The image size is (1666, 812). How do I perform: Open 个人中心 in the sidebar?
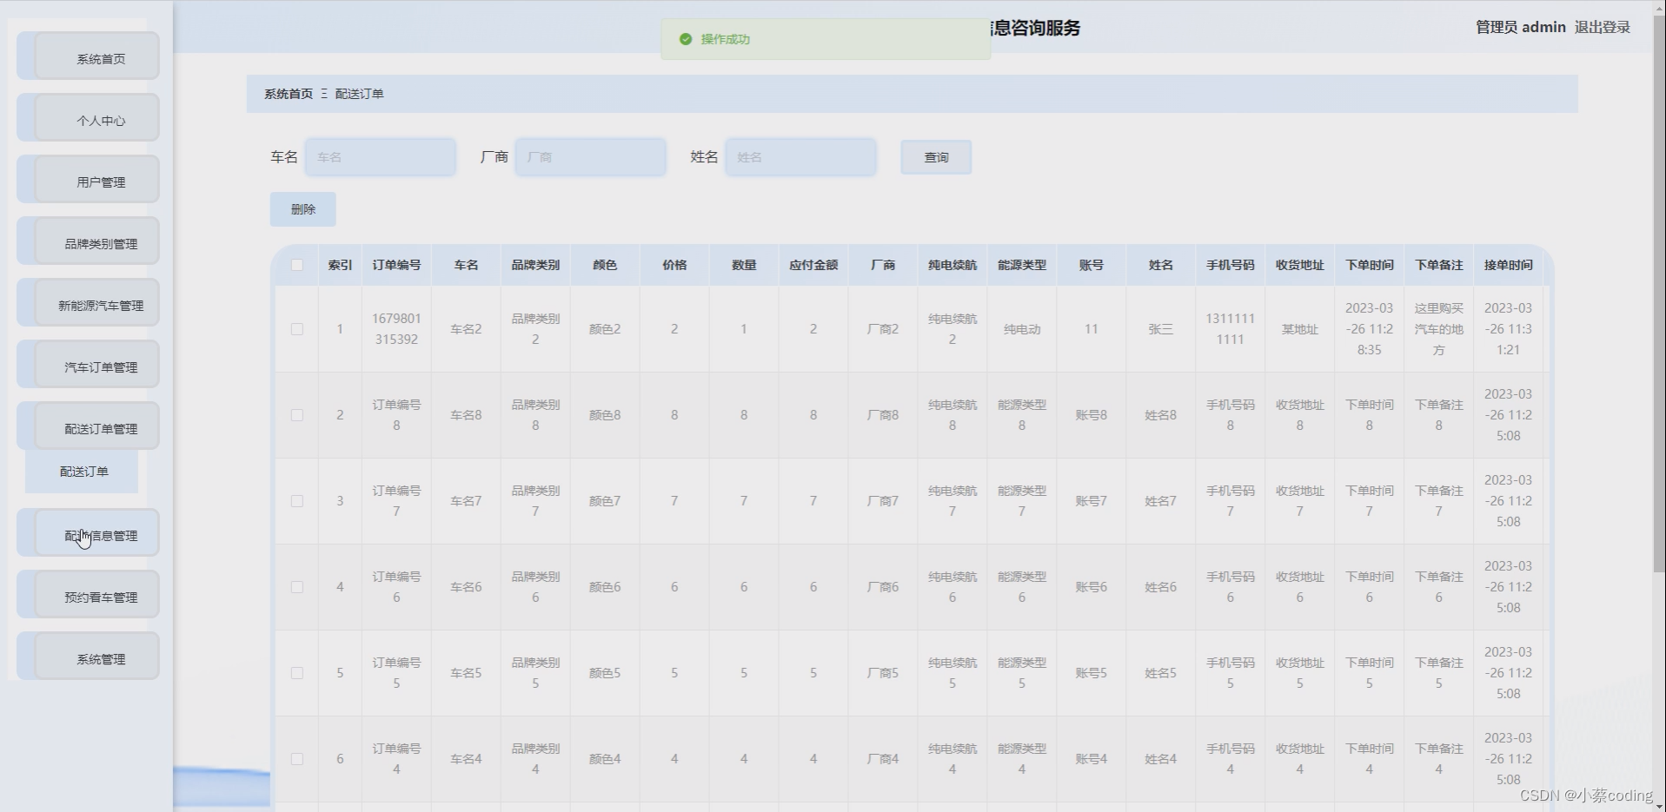click(x=96, y=119)
